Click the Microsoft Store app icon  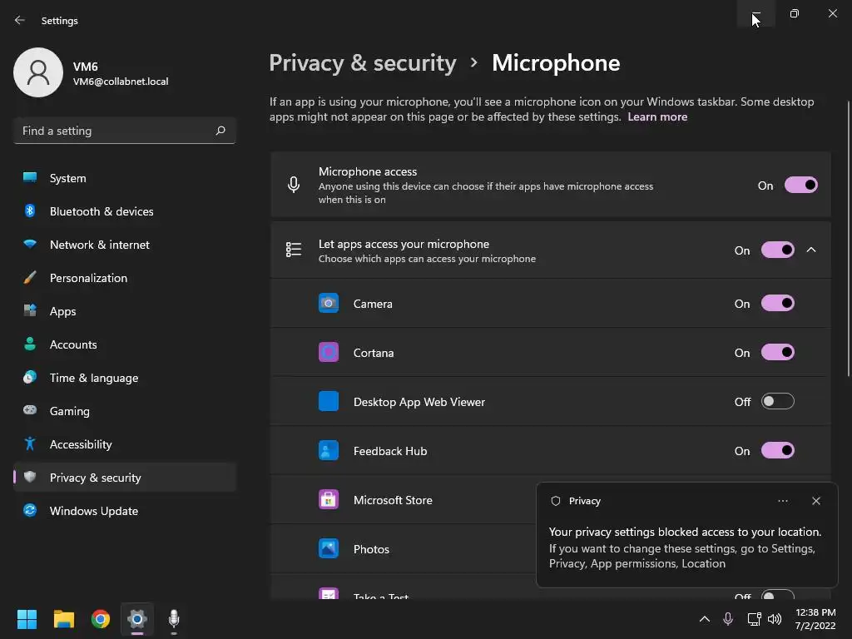329,500
